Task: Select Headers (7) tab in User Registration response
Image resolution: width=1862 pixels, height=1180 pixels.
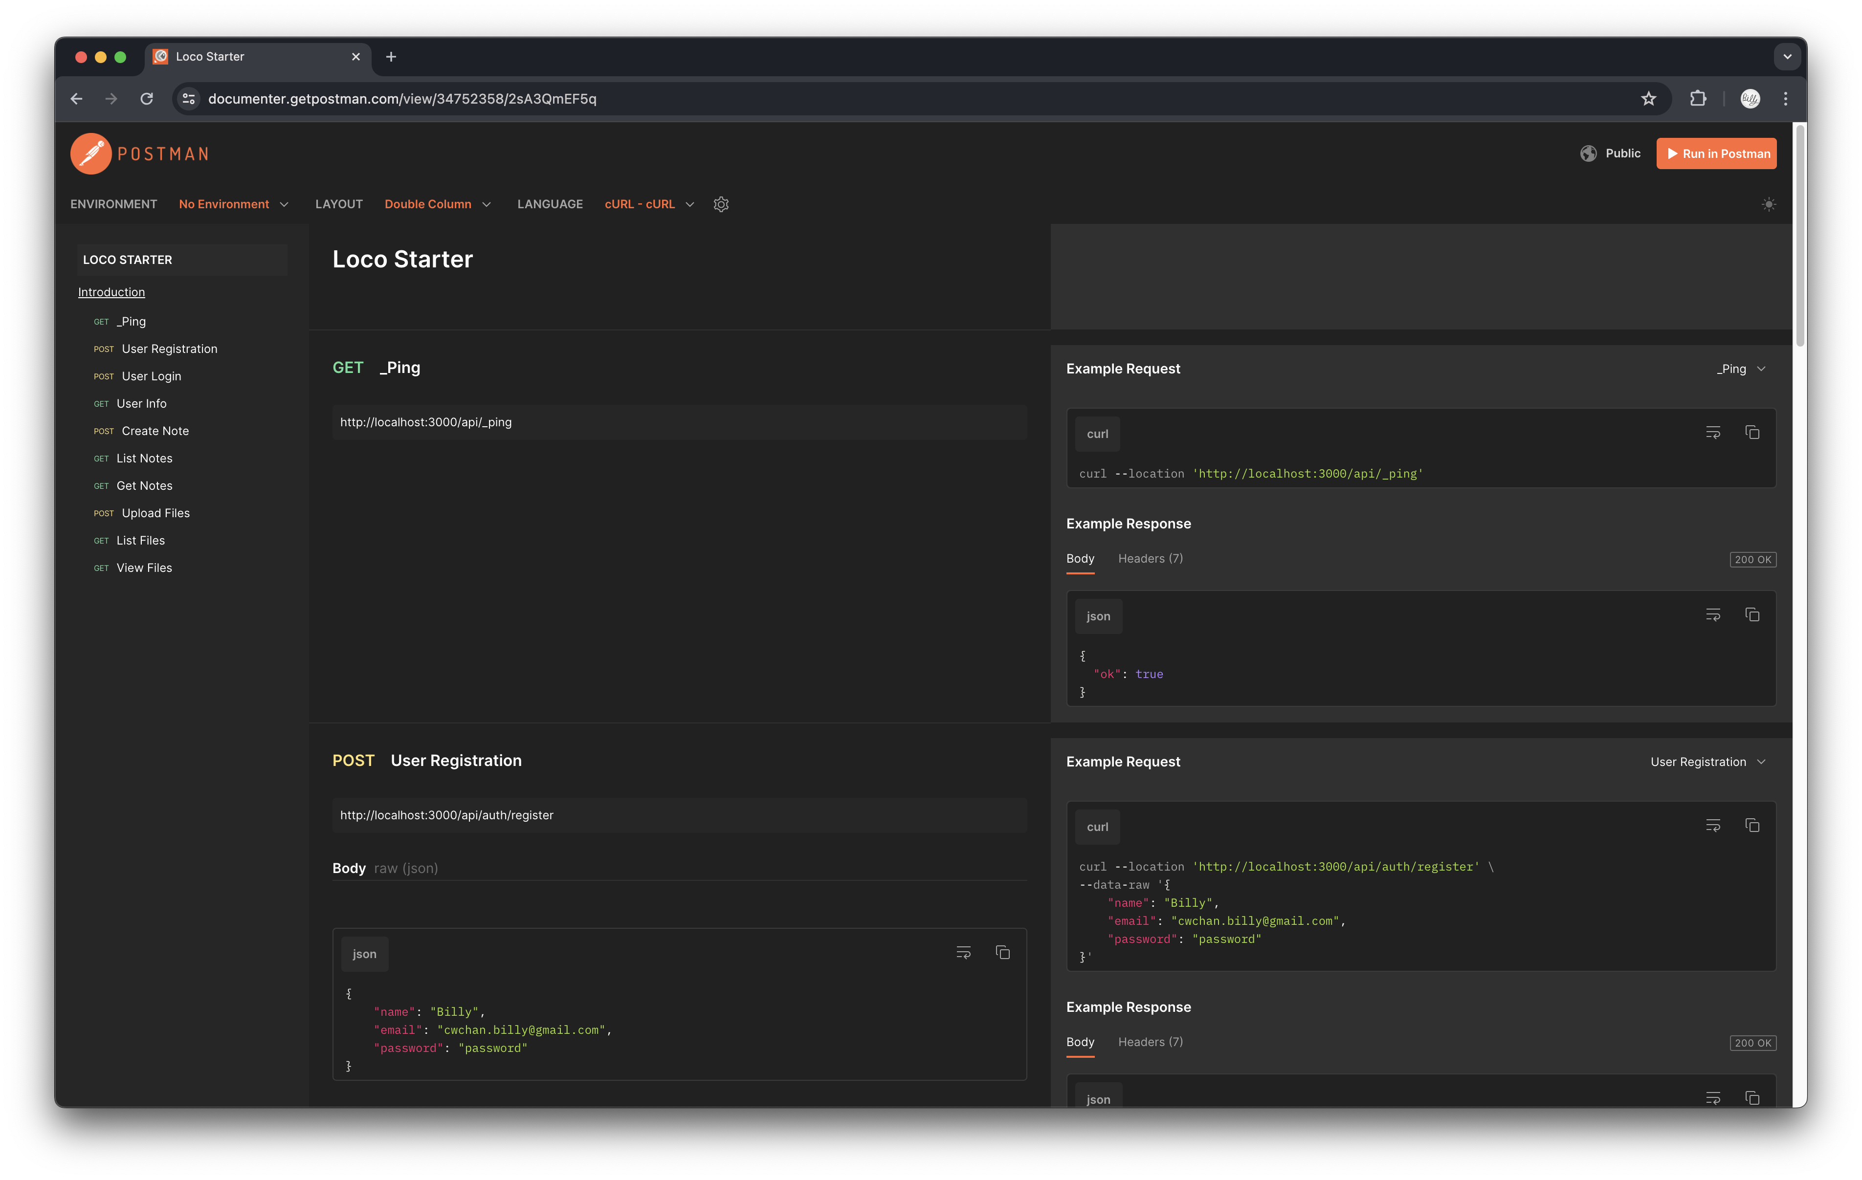Action: [x=1151, y=1042]
